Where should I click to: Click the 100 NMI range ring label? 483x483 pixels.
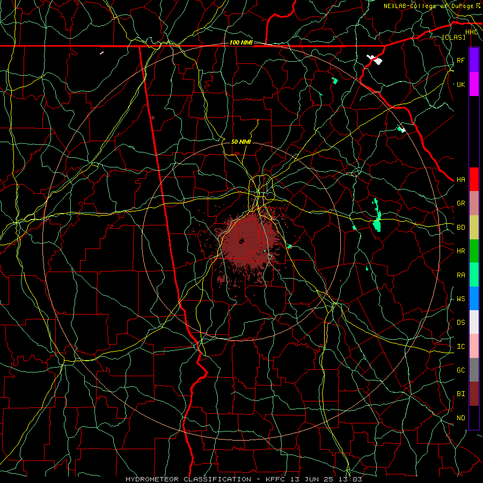tap(241, 42)
